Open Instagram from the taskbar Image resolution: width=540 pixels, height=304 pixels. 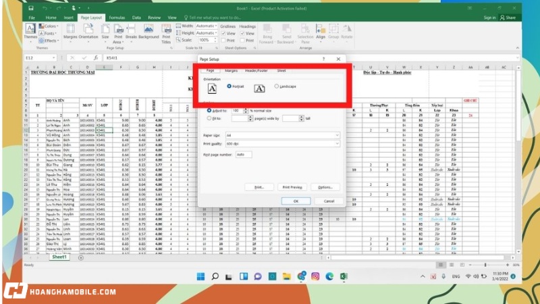pos(315,276)
